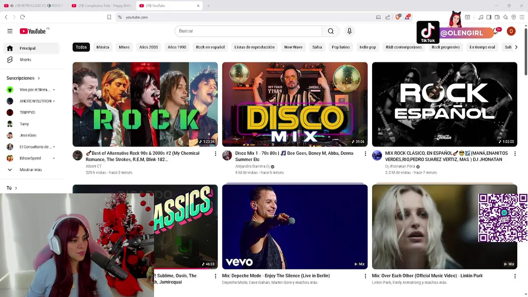
Task: Select the New Wave chip
Action: point(293,47)
